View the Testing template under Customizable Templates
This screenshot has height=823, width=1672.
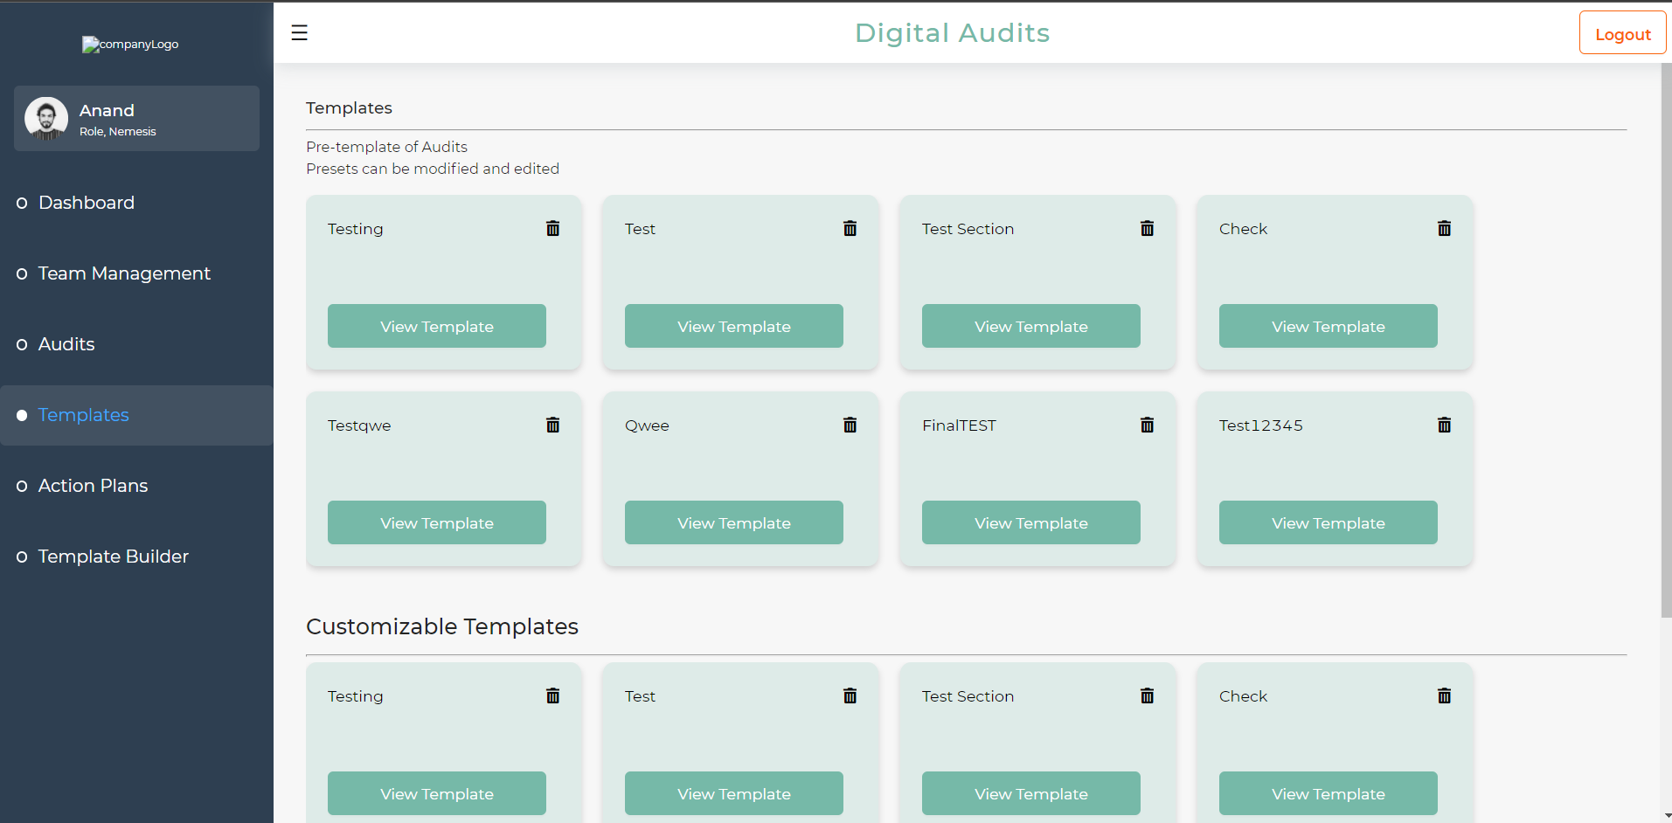click(437, 793)
